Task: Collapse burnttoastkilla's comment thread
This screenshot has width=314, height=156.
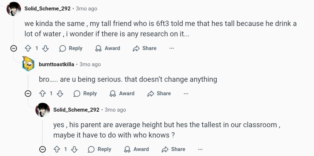Action: [x=28, y=94]
